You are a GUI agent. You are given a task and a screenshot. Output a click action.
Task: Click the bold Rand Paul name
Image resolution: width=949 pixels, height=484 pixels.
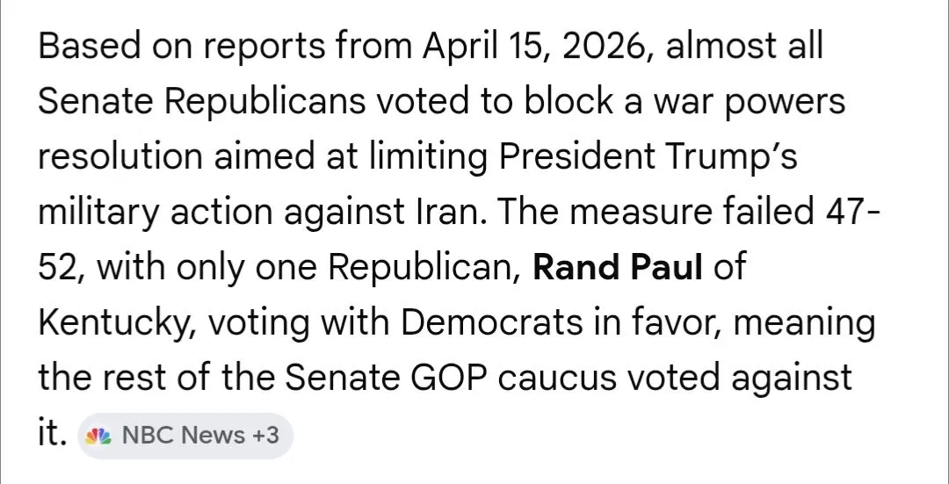pyautogui.click(x=618, y=267)
